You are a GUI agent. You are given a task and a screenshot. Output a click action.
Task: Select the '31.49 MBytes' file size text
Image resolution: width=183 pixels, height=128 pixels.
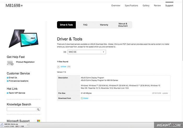click(86, 93)
